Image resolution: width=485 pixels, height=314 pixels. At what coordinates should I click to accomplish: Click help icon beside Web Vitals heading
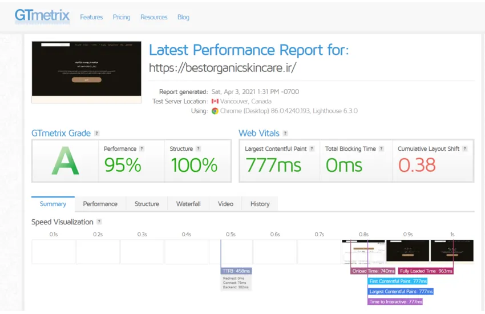coord(286,134)
